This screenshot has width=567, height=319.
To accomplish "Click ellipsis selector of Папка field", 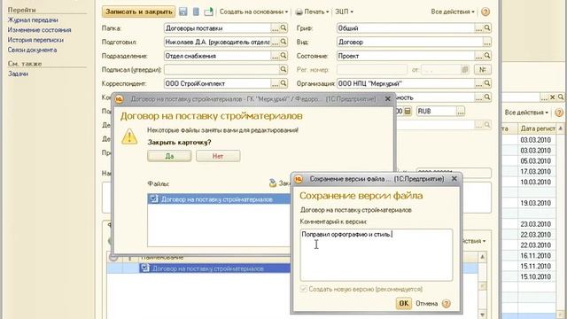I will point(276,27).
